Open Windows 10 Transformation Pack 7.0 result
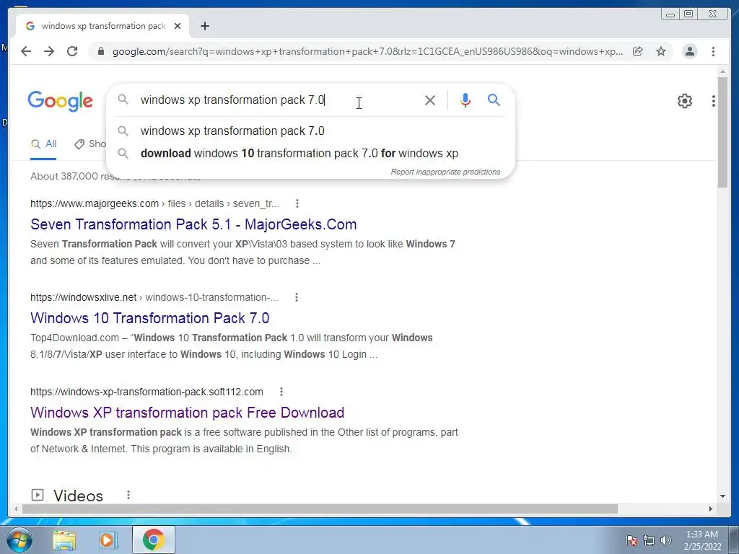Screen dimensions: 739x554 (149, 318)
